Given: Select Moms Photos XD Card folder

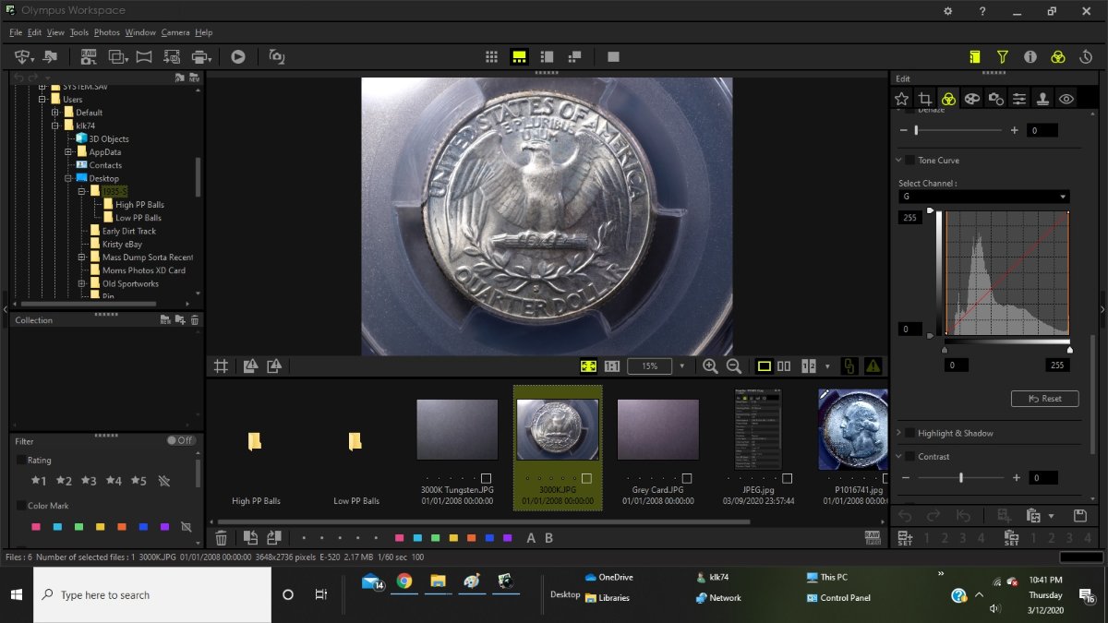Looking at the screenshot, I should click(x=143, y=270).
